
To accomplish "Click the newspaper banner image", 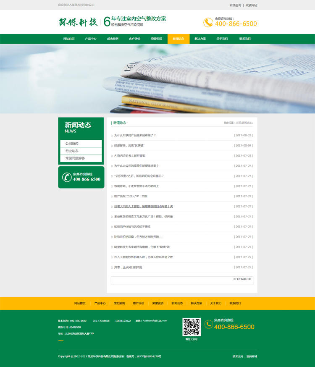I will pyautogui.click(x=157, y=79).
